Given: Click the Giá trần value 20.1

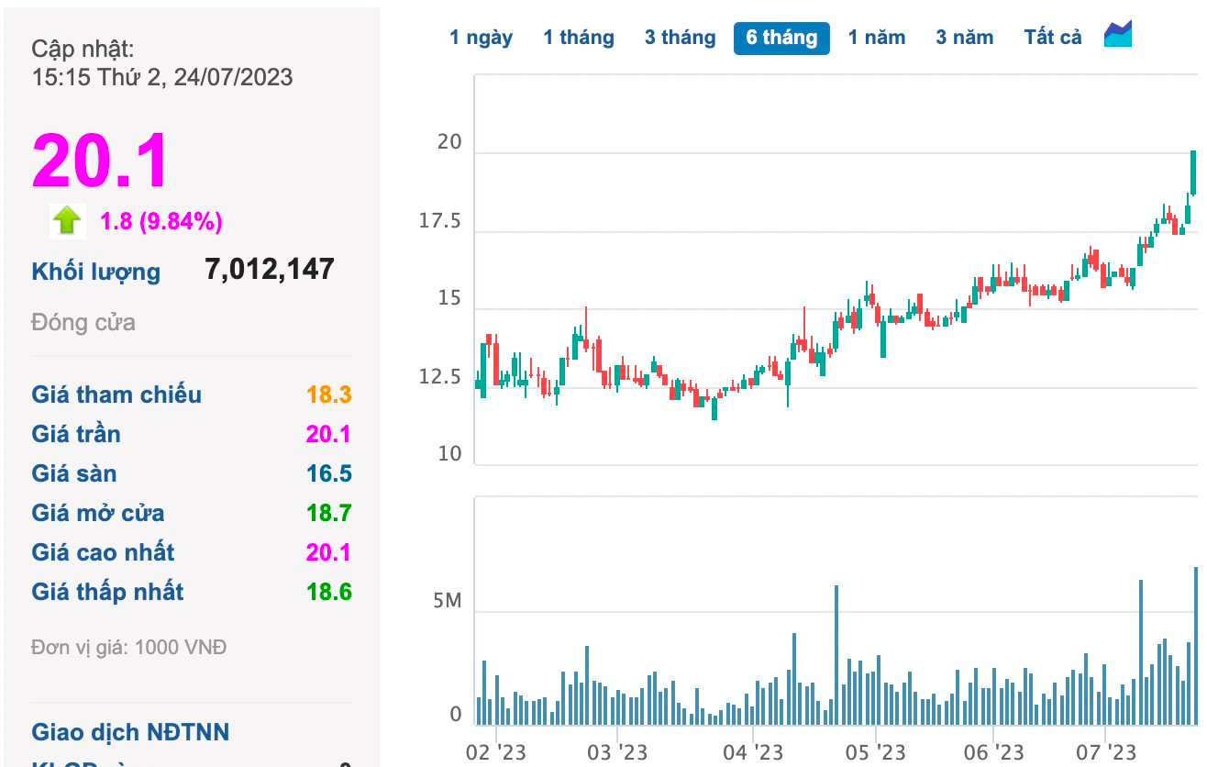Looking at the screenshot, I should click(329, 434).
